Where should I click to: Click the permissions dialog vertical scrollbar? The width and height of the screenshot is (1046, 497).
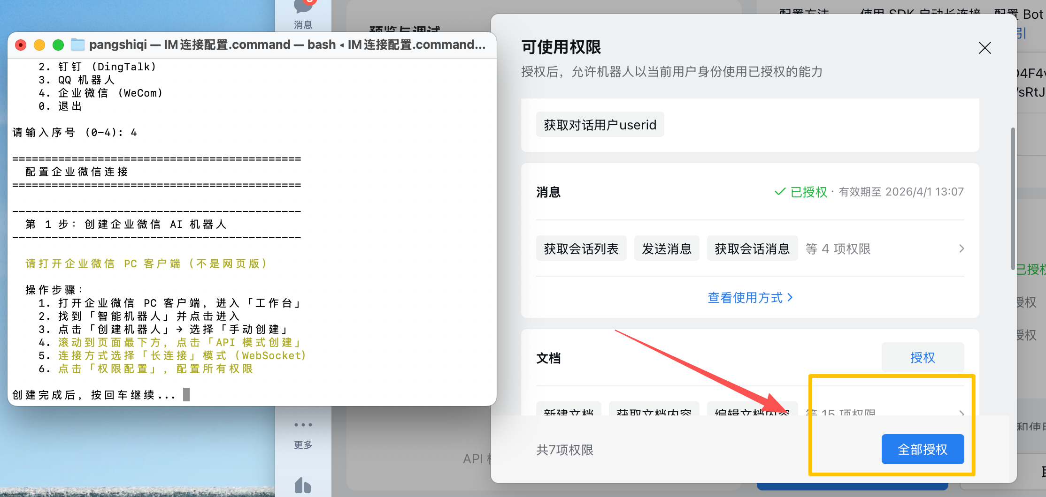pos(1013,197)
